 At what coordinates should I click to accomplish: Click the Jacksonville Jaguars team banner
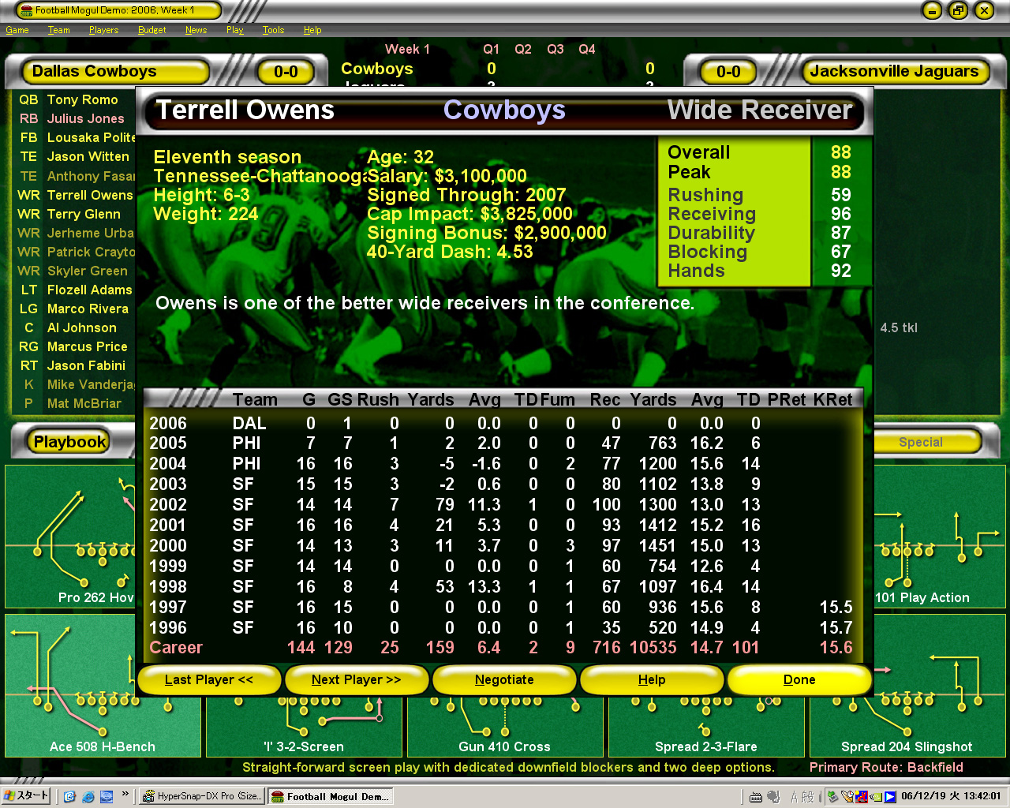[x=894, y=72]
